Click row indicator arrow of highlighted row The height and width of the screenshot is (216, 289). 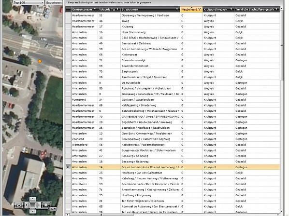68,167
